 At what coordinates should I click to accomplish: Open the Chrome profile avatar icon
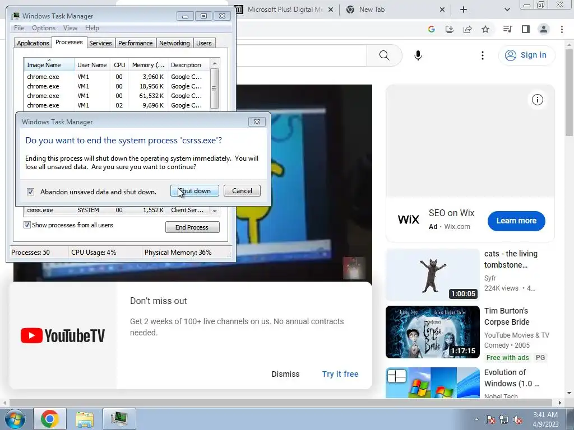click(x=544, y=29)
